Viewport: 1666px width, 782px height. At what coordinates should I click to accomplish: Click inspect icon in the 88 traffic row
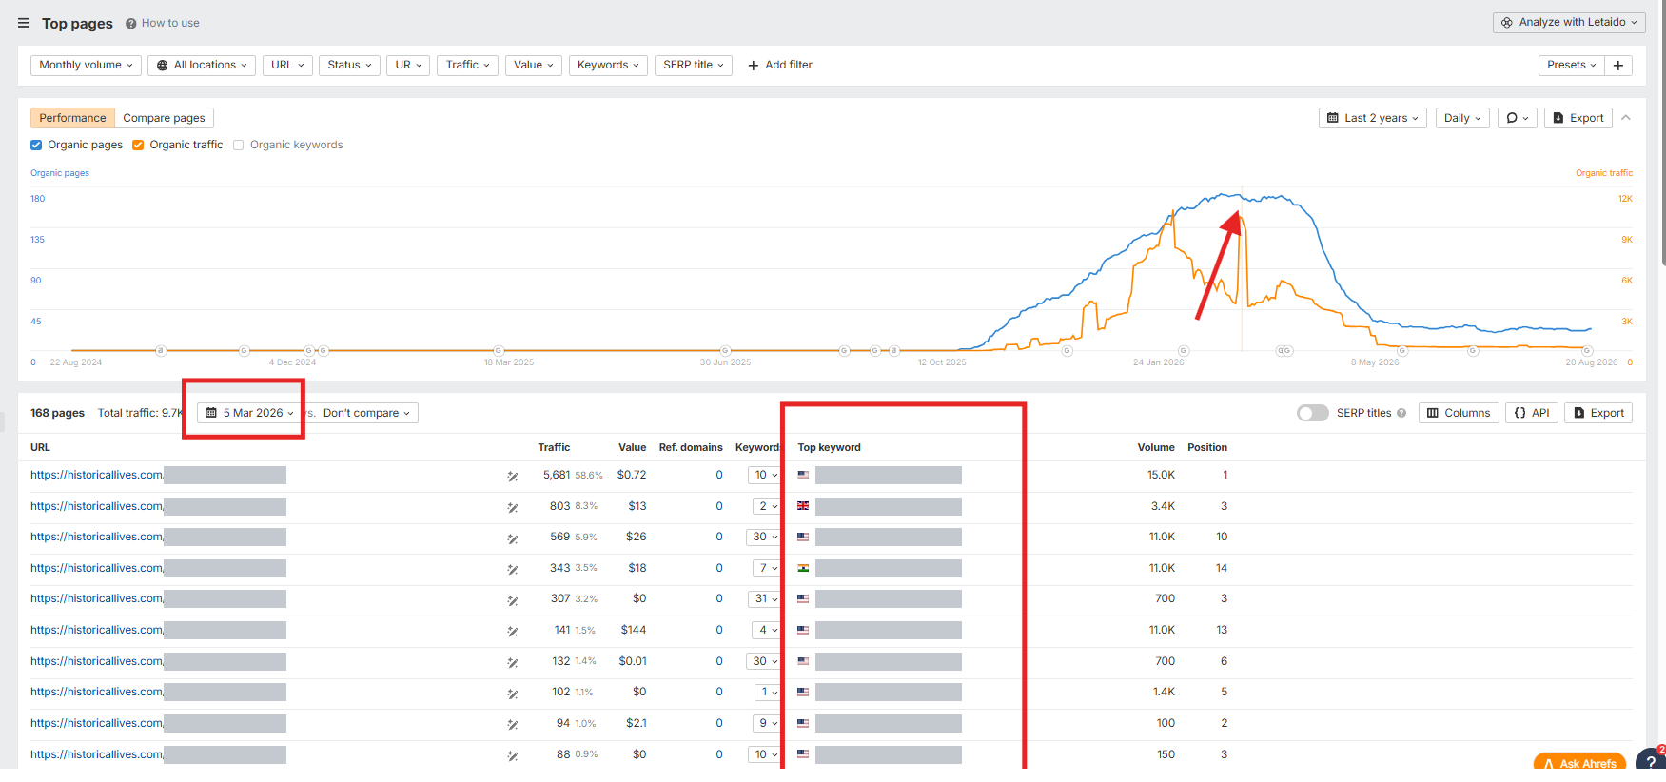513,755
